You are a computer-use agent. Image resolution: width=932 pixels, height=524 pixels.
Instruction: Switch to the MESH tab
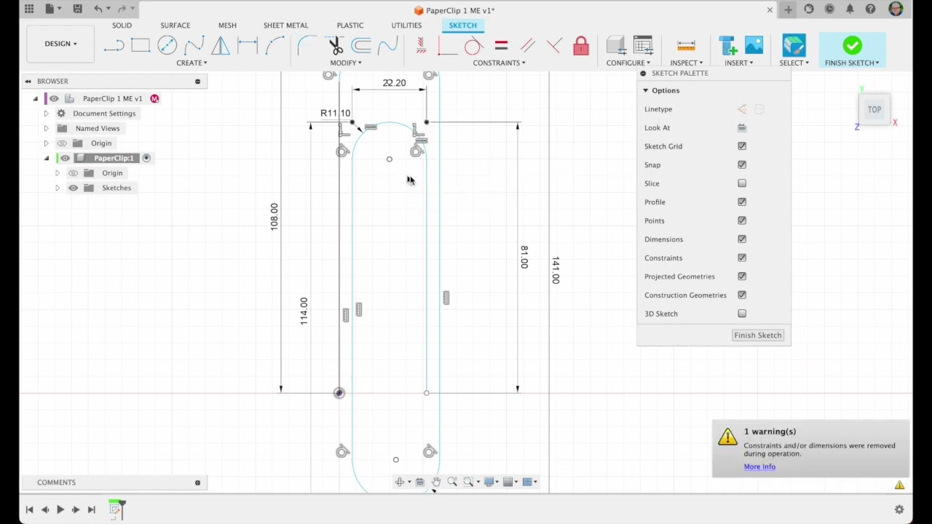[x=227, y=25]
